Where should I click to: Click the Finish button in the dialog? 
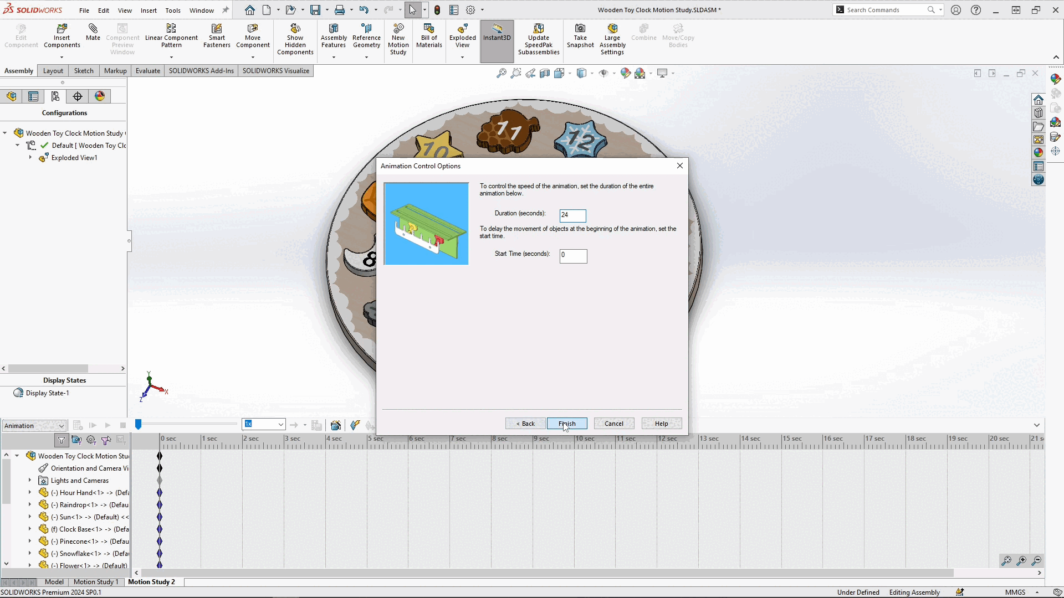point(567,423)
